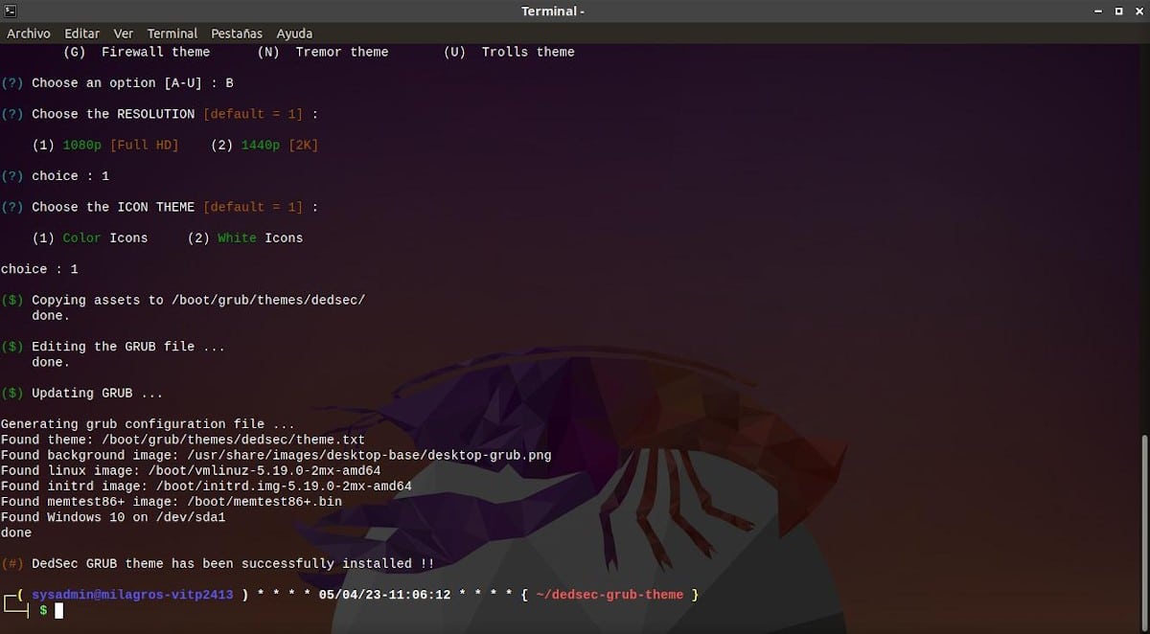Screen dimensions: 1150x634
Task: Click the 'Found Windows 10 on /dev/sda1' line
Action: click(113, 517)
